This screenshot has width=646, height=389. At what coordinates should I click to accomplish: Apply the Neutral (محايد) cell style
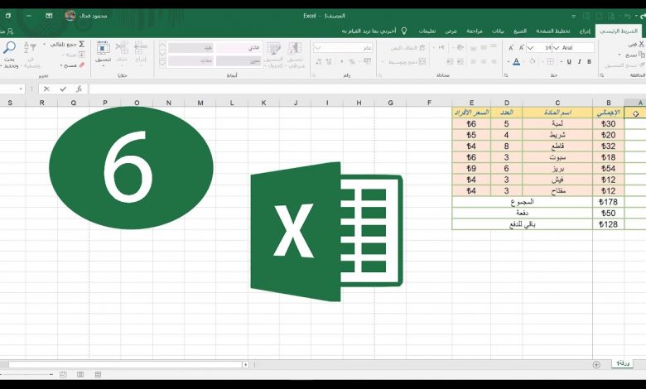(x=190, y=61)
